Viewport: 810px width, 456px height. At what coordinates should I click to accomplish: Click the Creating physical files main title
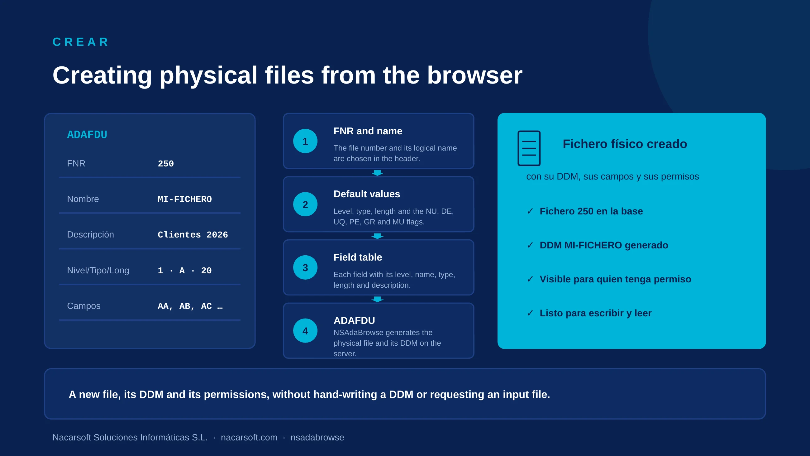coord(288,75)
